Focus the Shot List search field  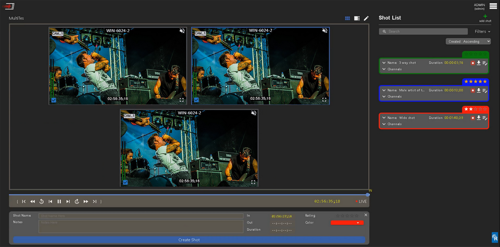coord(423,32)
